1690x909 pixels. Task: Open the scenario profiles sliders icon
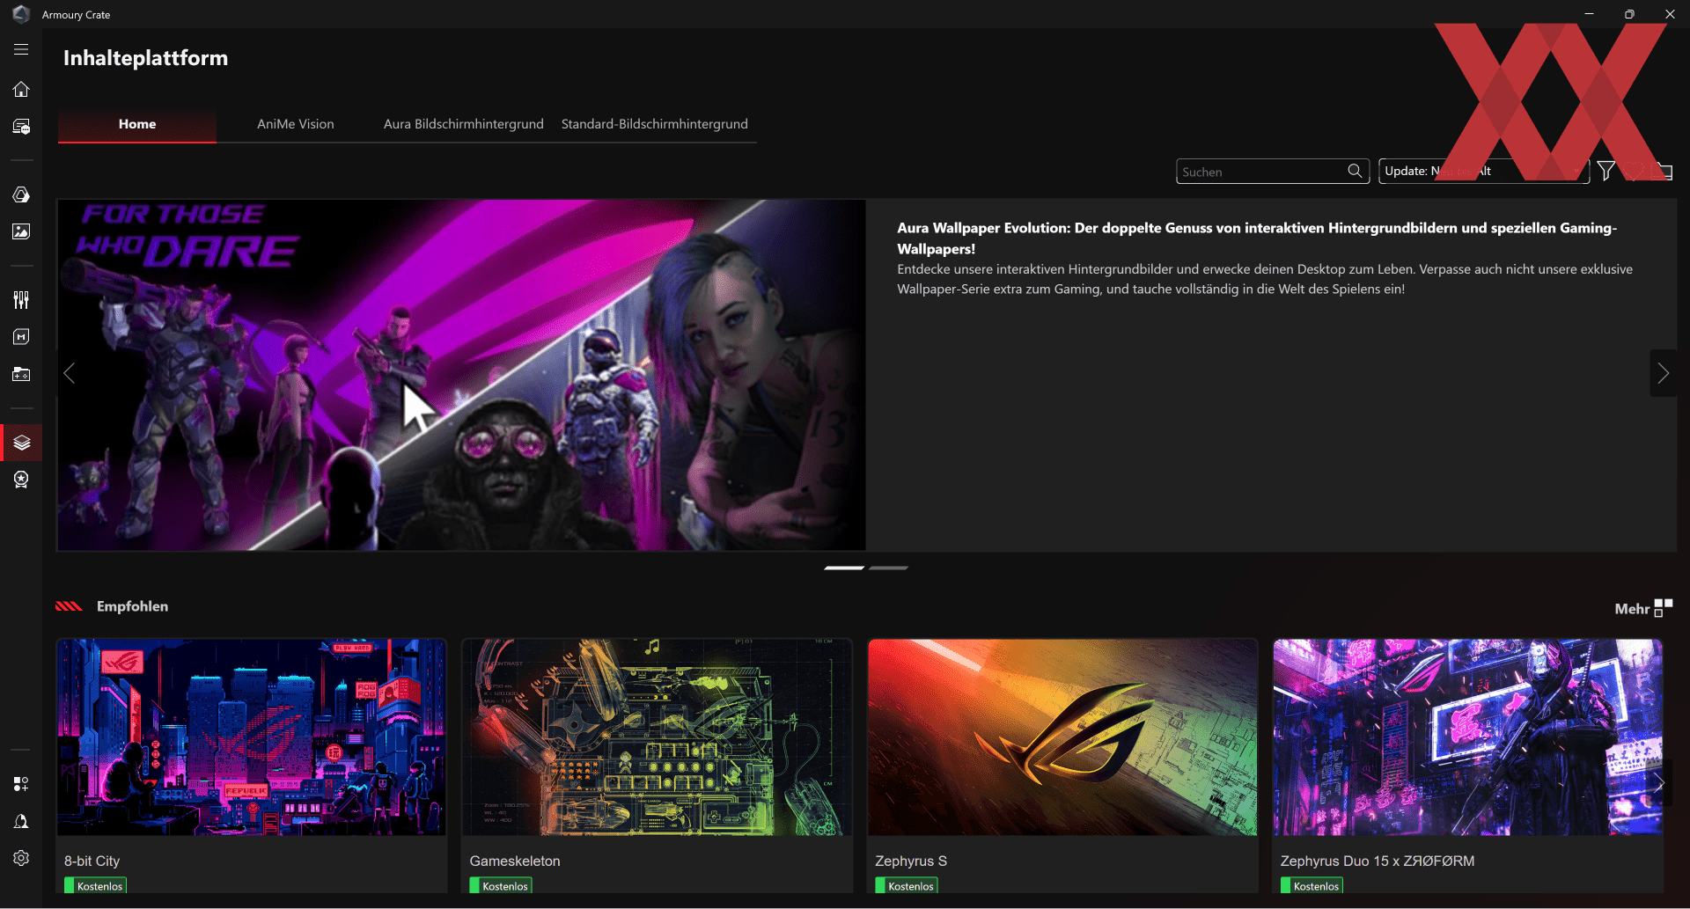tap(21, 300)
